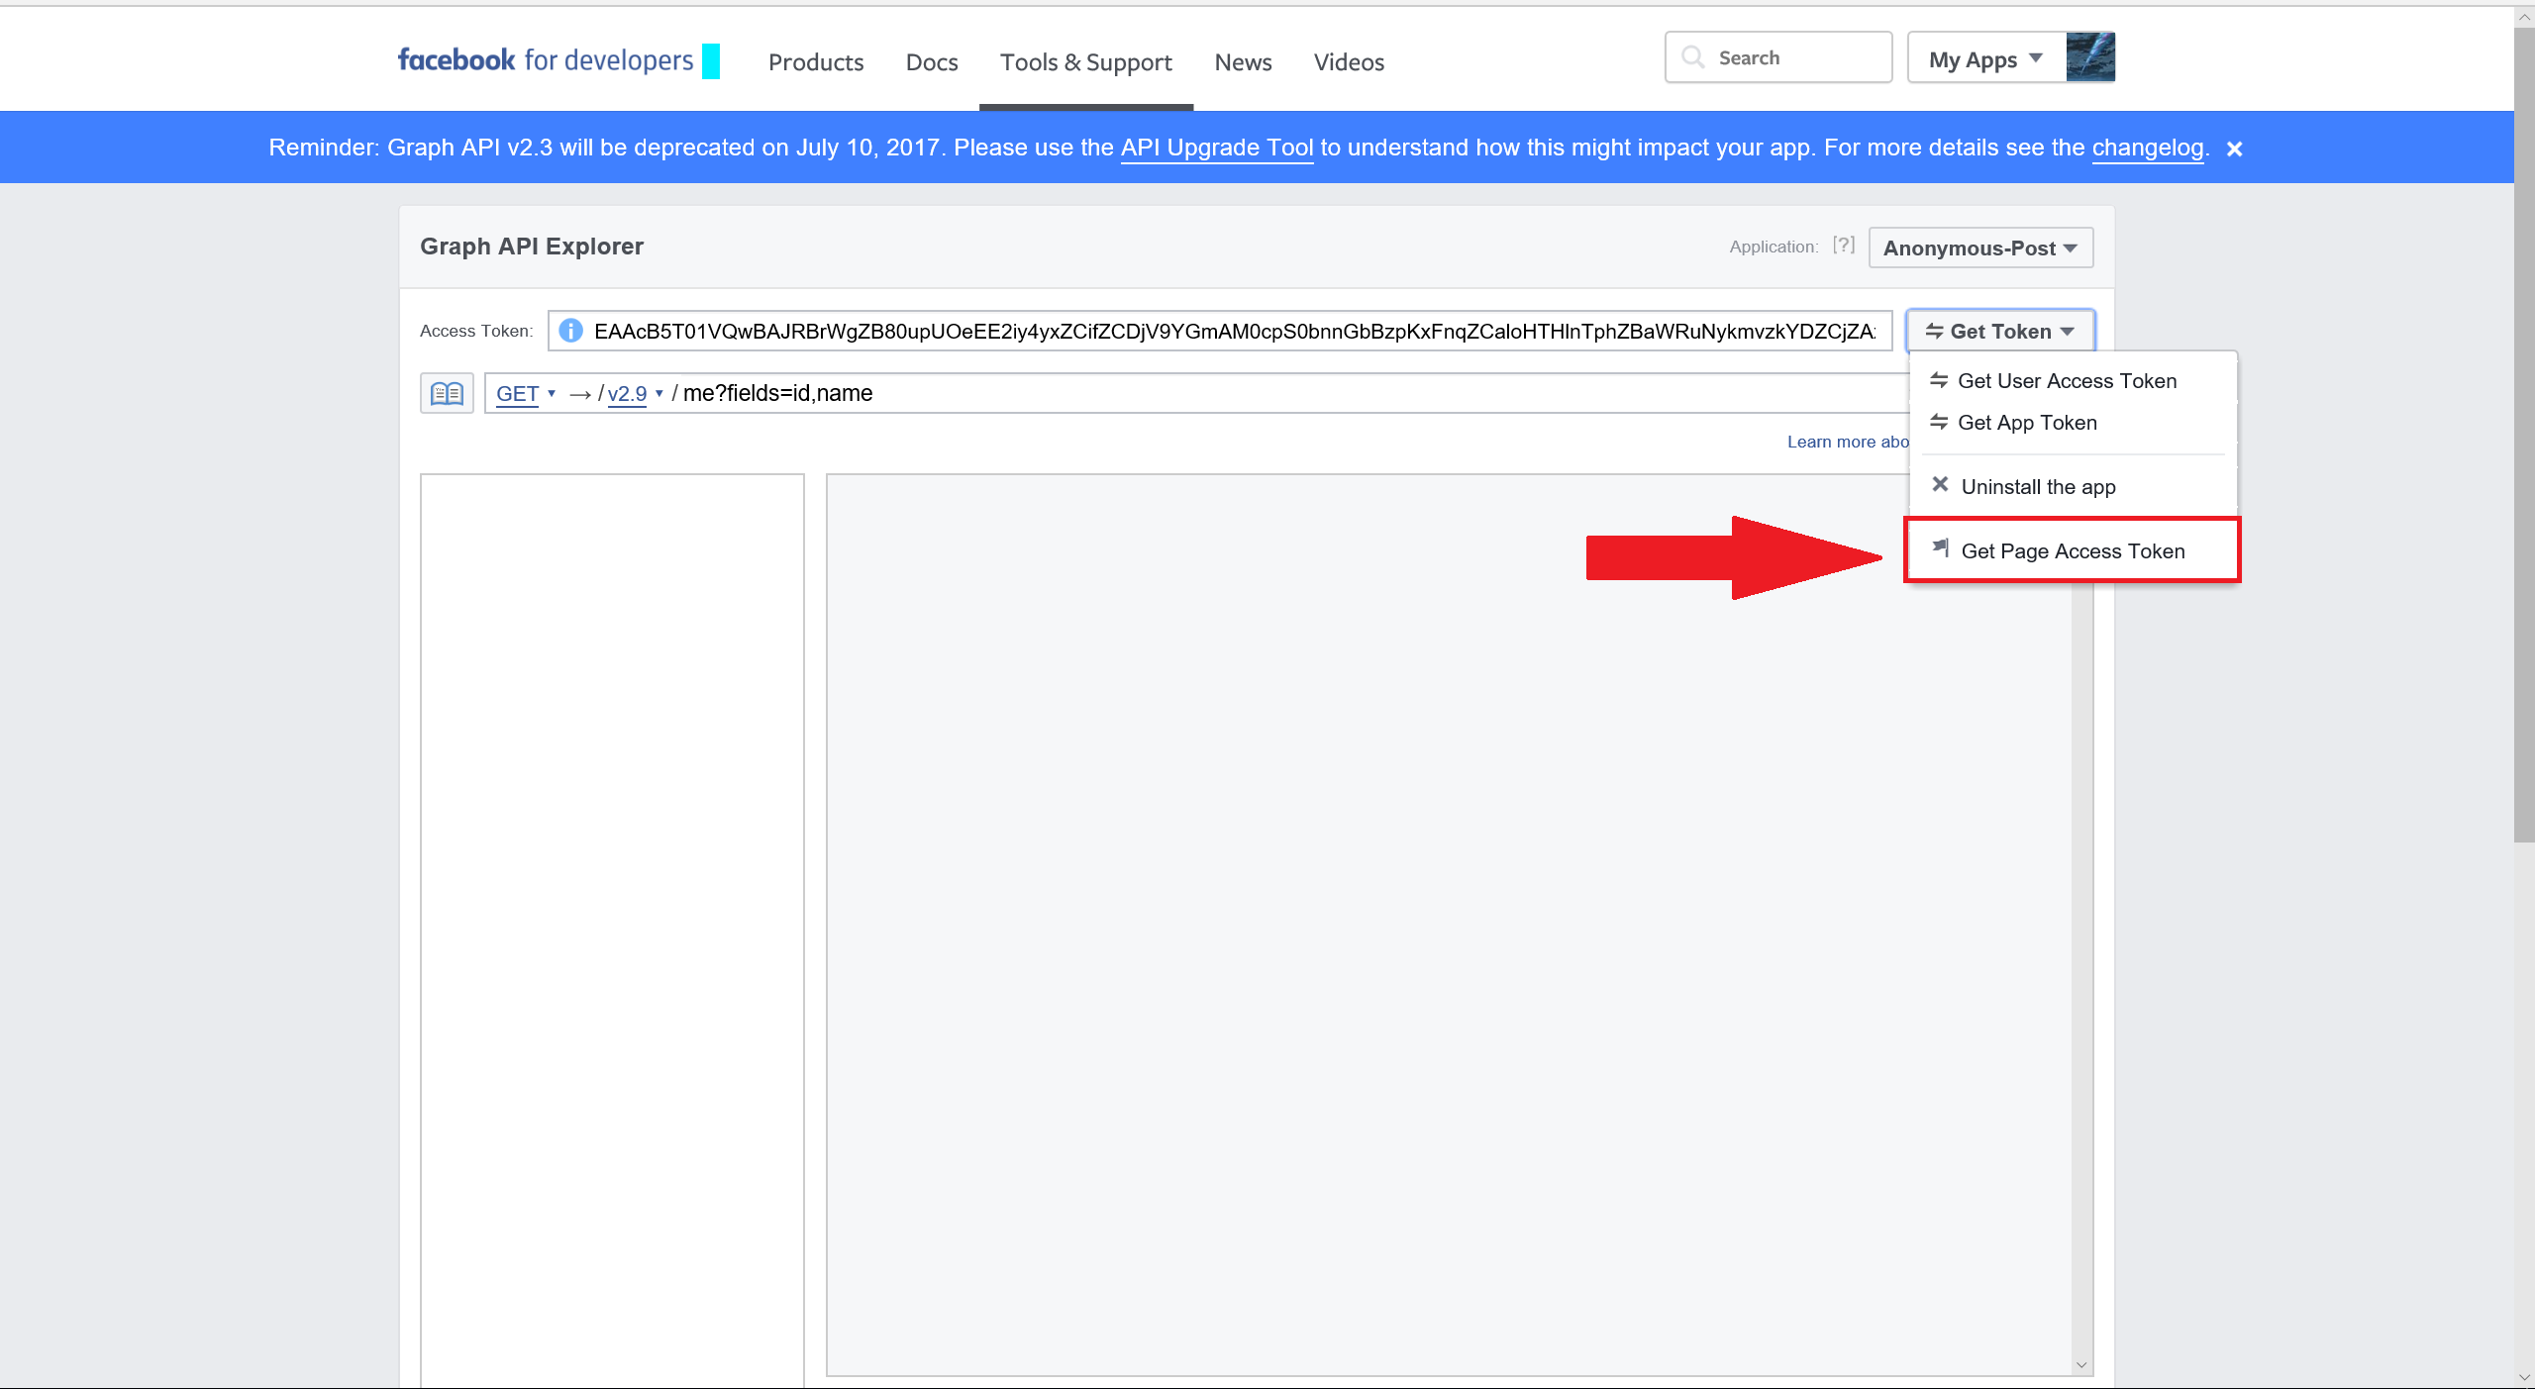Expand the Get Token dropdown
The image size is (2535, 1389).
2000,332
